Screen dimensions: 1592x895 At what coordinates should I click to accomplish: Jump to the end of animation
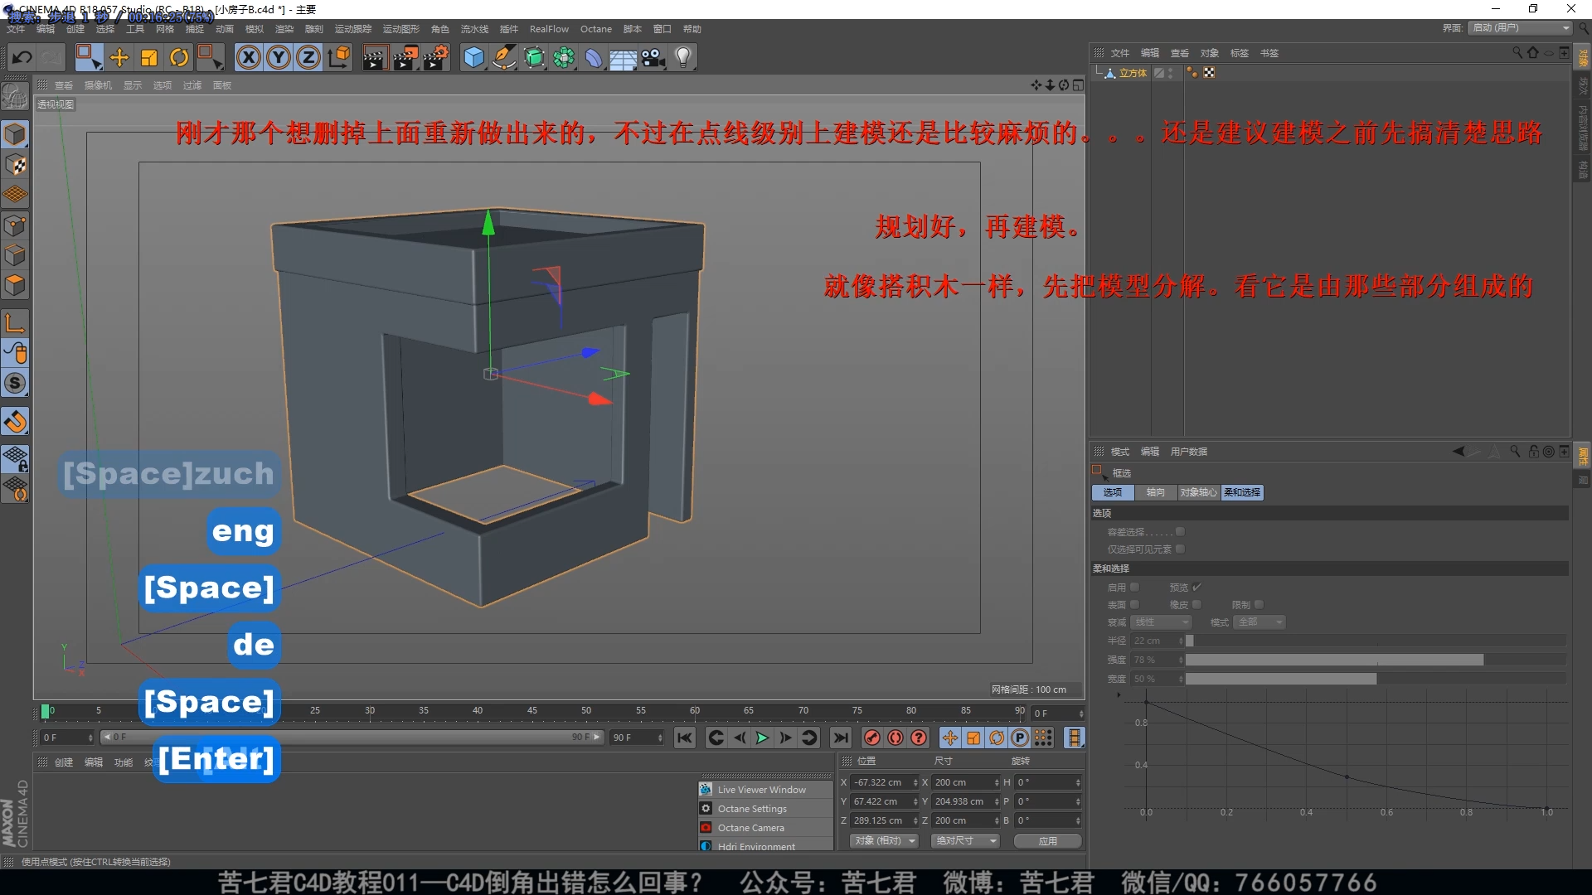click(841, 738)
